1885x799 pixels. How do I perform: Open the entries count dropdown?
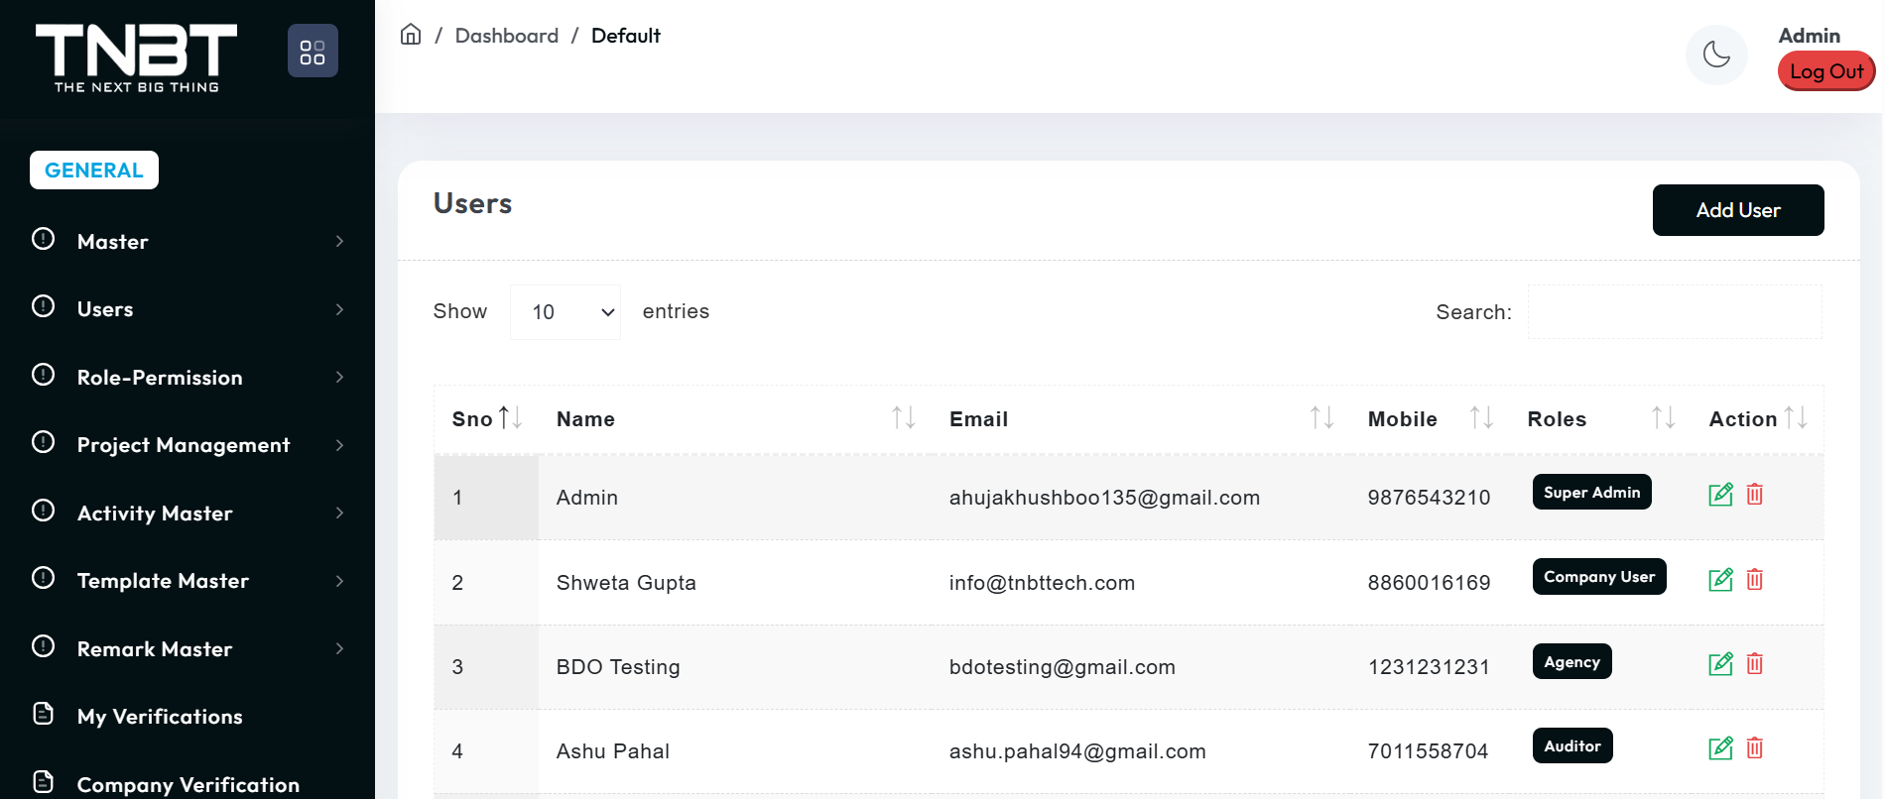point(565,312)
